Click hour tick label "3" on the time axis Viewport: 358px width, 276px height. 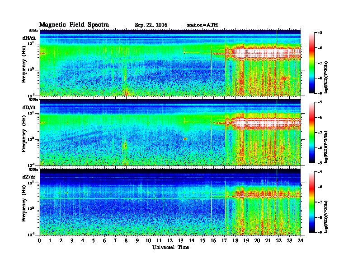[x=72, y=240]
